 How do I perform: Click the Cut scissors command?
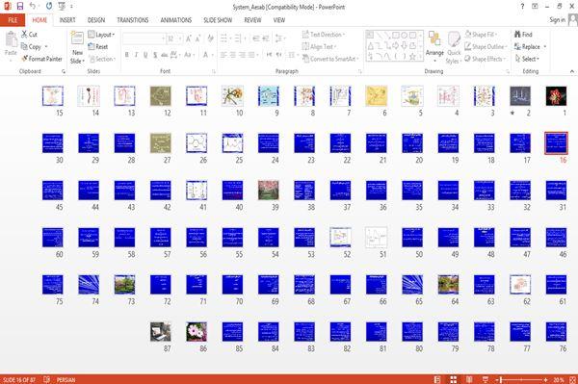pos(29,35)
